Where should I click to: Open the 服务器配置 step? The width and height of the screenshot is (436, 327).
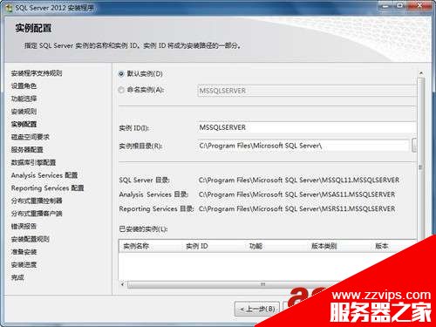(x=27, y=150)
